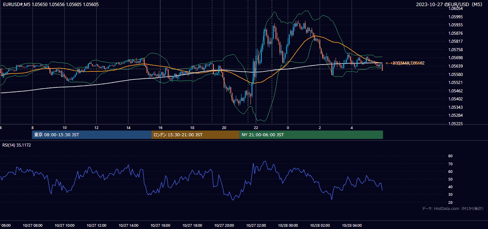This screenshot has height=229, width=488.
Task: Click the RSI scale value 20
Action: [x=450, y=202]
